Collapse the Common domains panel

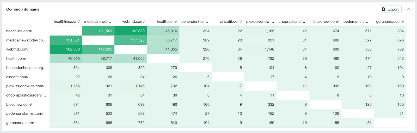(408, 9)
